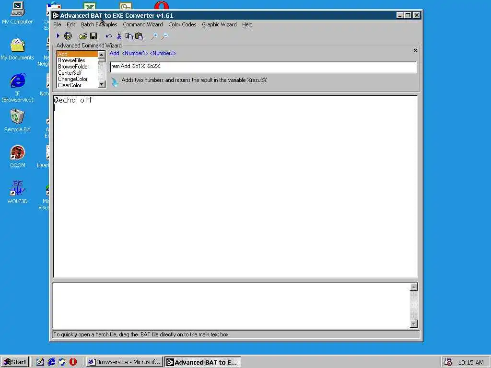The height and width of the screenshot is (368, 491).
Task: Open a batch file with folder icon
Action: [x=83, y=36]
